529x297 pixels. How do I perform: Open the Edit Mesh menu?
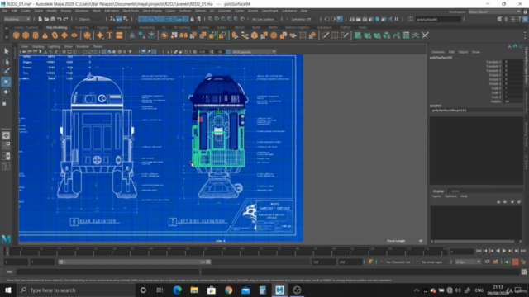tap(112, 11)
